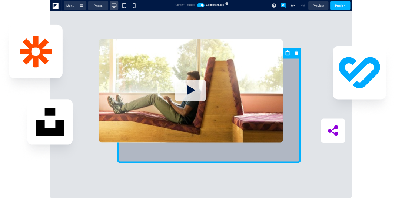Screen dimensions: 395x198
Task: Redo the last undone action
Action: [x=302, y=6]
